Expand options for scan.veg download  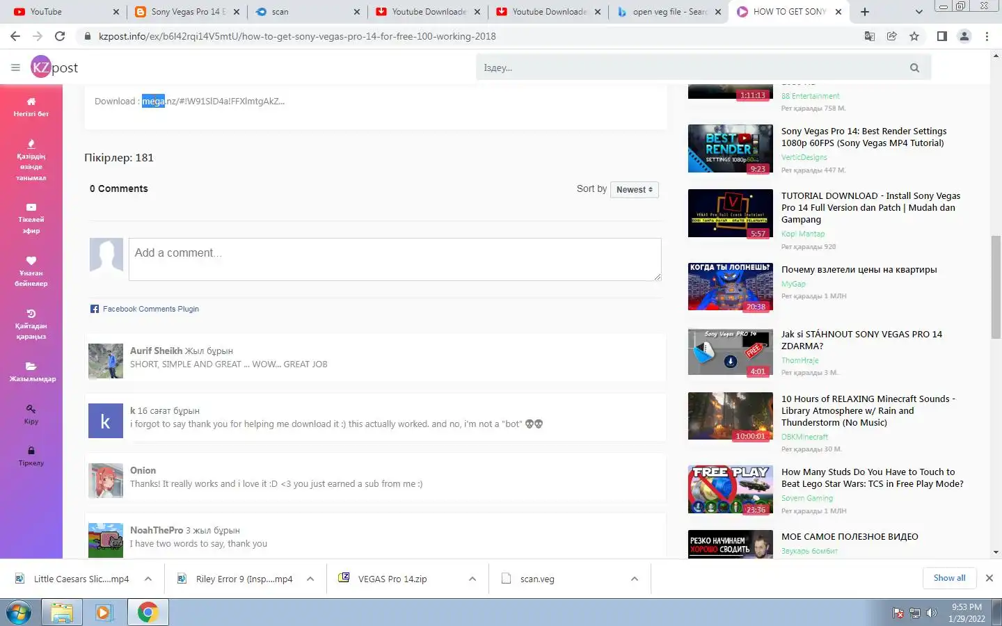point(635,579)
